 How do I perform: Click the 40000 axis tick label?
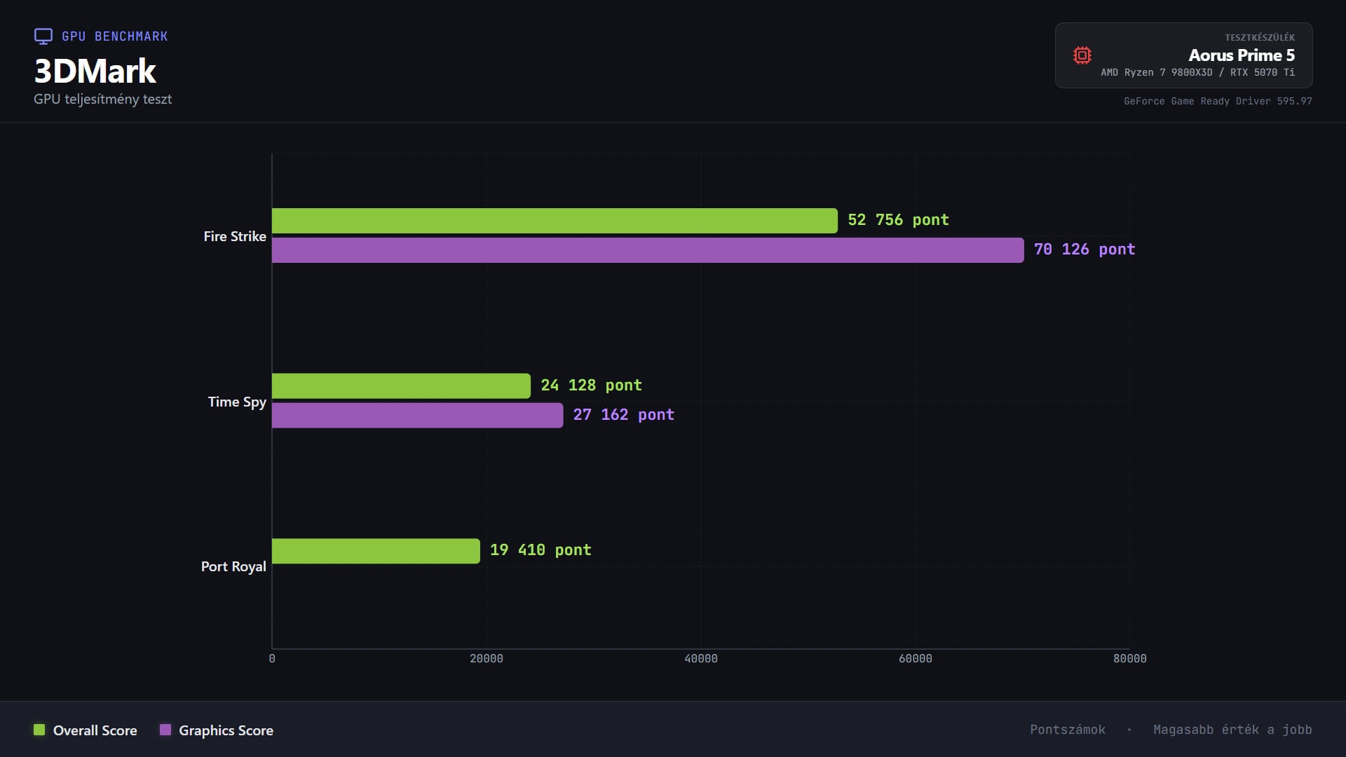point(700,658)
